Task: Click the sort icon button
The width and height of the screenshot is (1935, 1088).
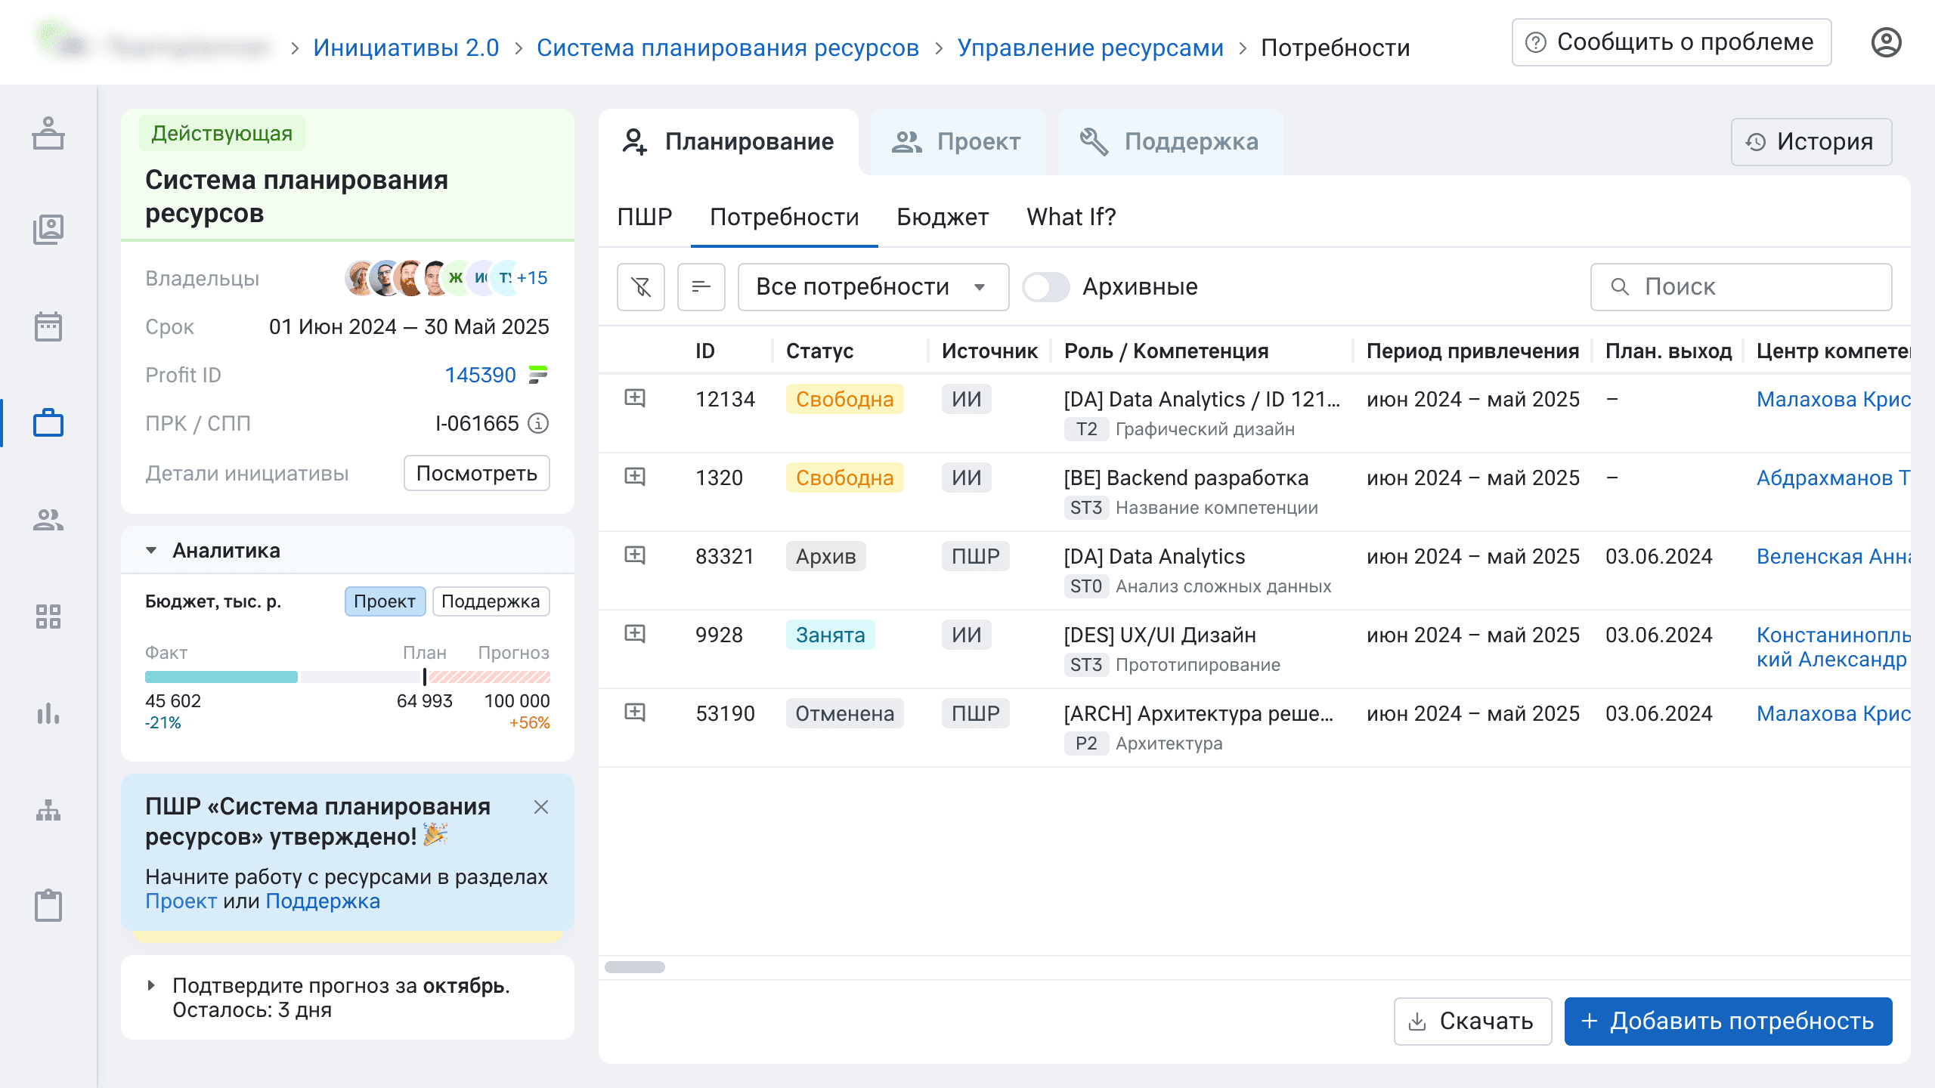Action: pos(701,287)
